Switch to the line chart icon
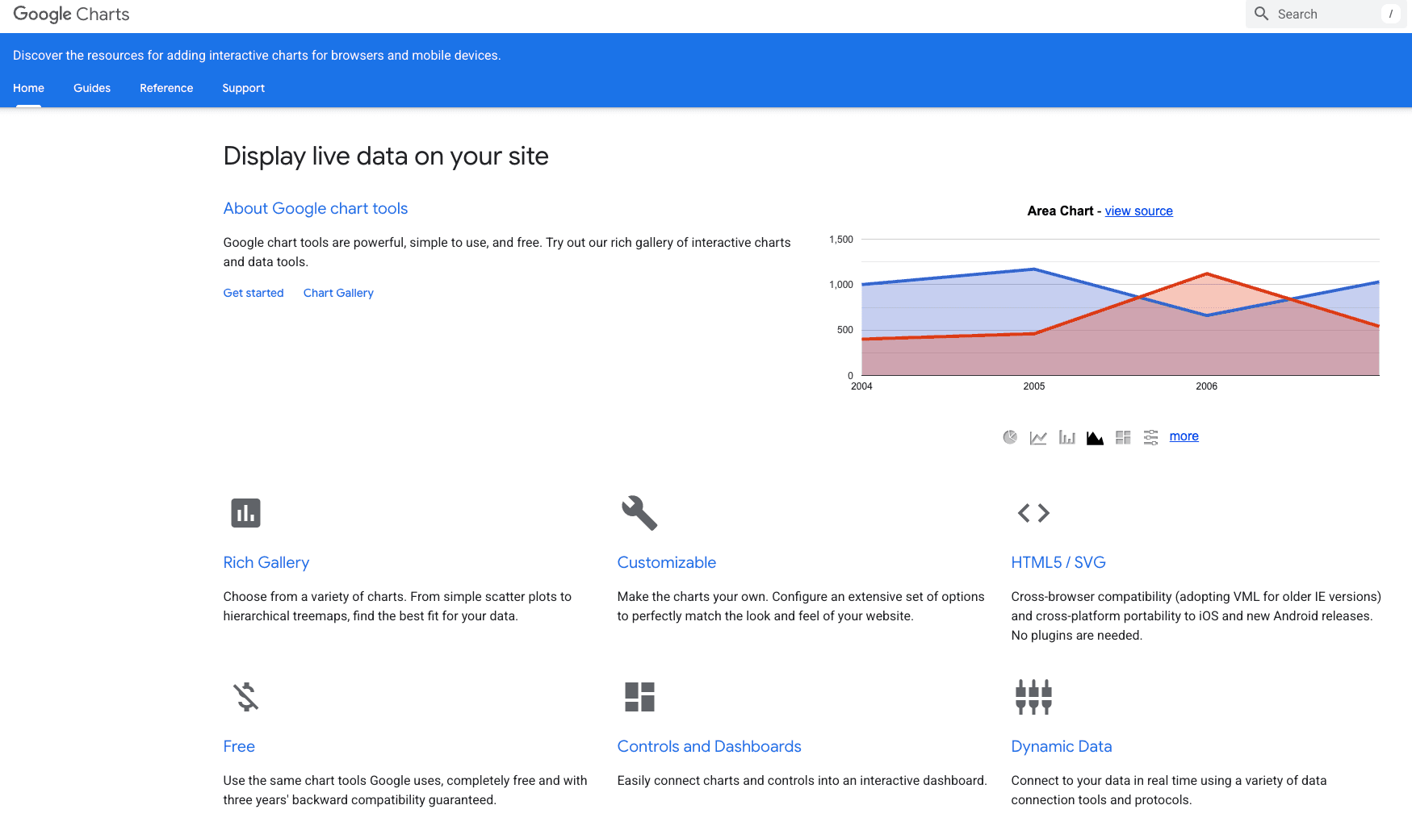This screenshot has height=826, width=1412. click(x=1038, y=437)
